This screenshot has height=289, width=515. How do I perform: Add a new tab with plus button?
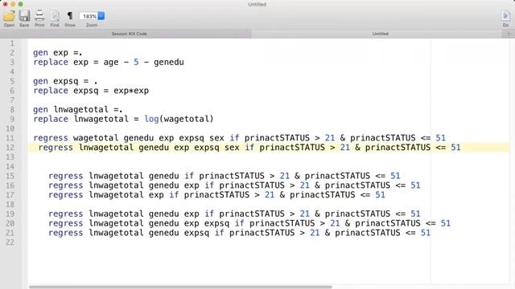(x=509, y=34)
